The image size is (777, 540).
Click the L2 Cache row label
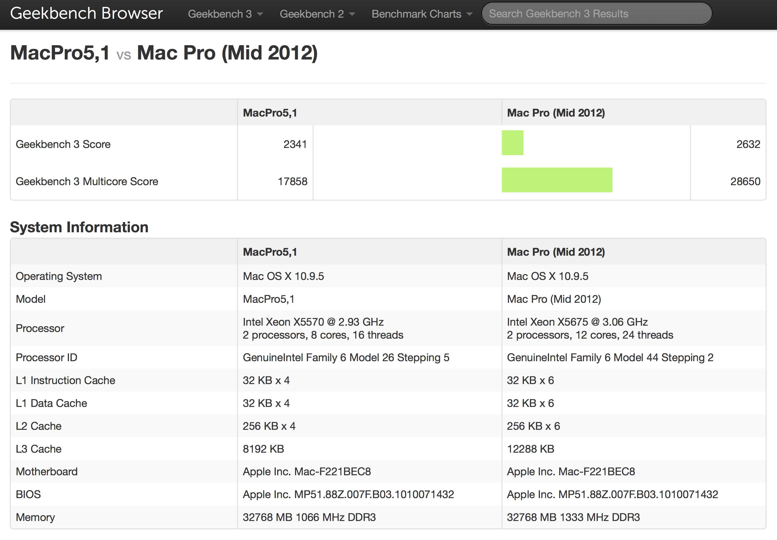(x=39, y=426)
